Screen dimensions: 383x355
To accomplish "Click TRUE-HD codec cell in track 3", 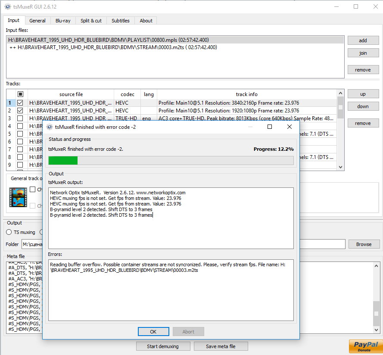I will coord(126,118).
